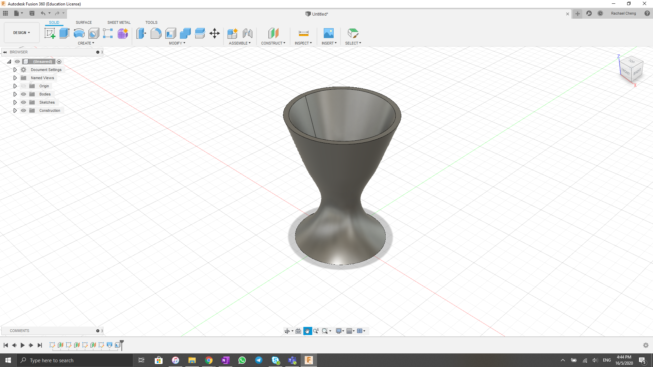
Task: Select the Extrude tool
Action: pyautogui.click(x=64, y=33)
